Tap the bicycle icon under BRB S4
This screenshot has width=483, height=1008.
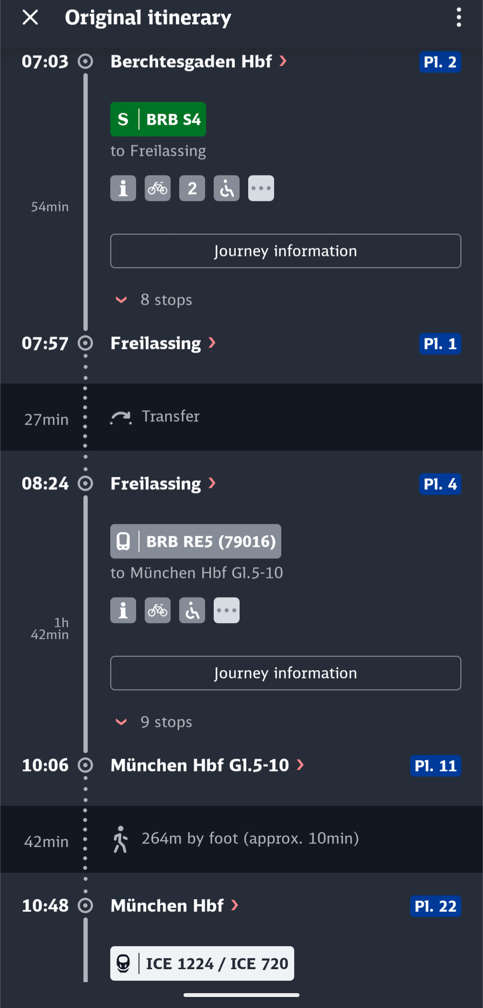click(x=157, y=188)
